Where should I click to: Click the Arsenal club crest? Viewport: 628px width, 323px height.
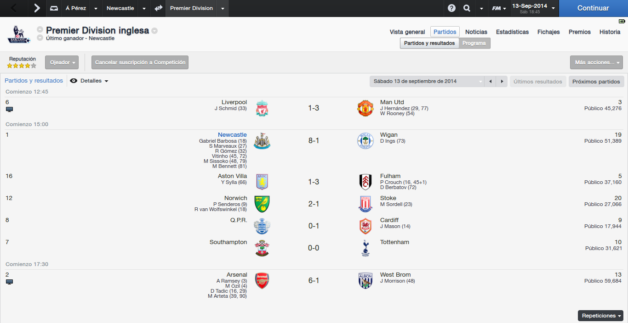[x=262, y=281]
